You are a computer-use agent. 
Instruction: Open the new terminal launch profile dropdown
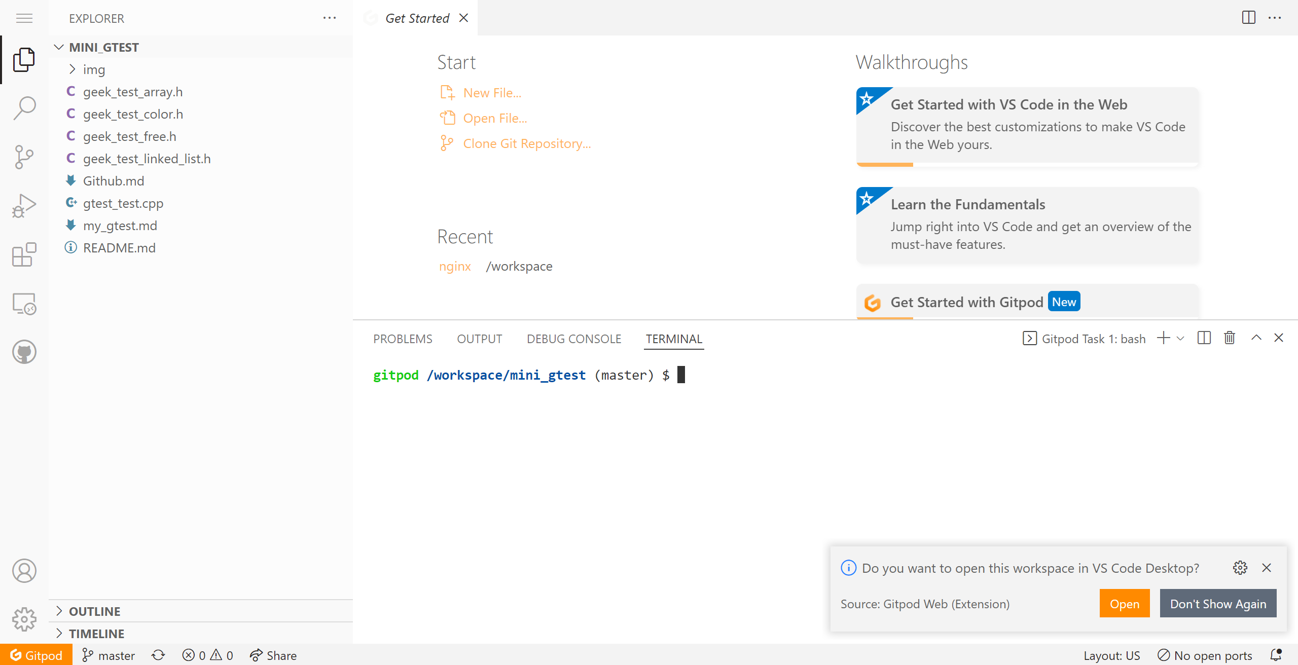tap(1180, 339)
